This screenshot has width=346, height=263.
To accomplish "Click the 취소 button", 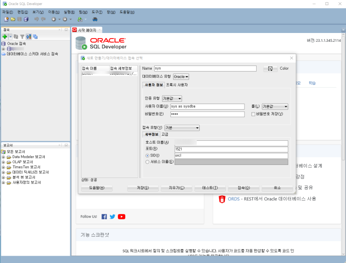I will [277, 188].
